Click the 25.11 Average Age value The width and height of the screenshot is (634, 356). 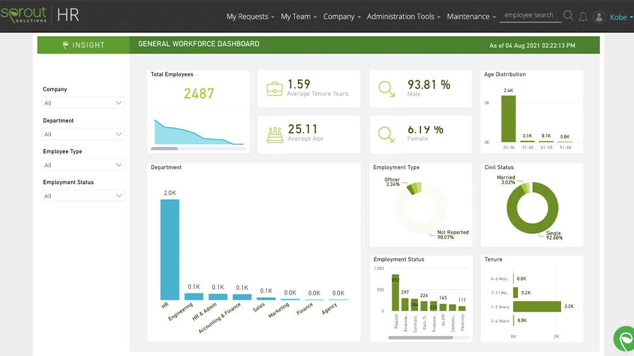point(303,129)
